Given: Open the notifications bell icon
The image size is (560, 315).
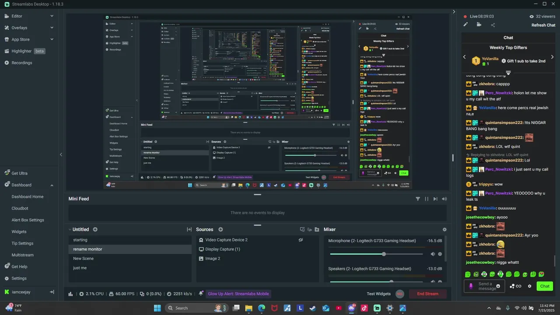Looking at the screenshot, I should (201, 294).
